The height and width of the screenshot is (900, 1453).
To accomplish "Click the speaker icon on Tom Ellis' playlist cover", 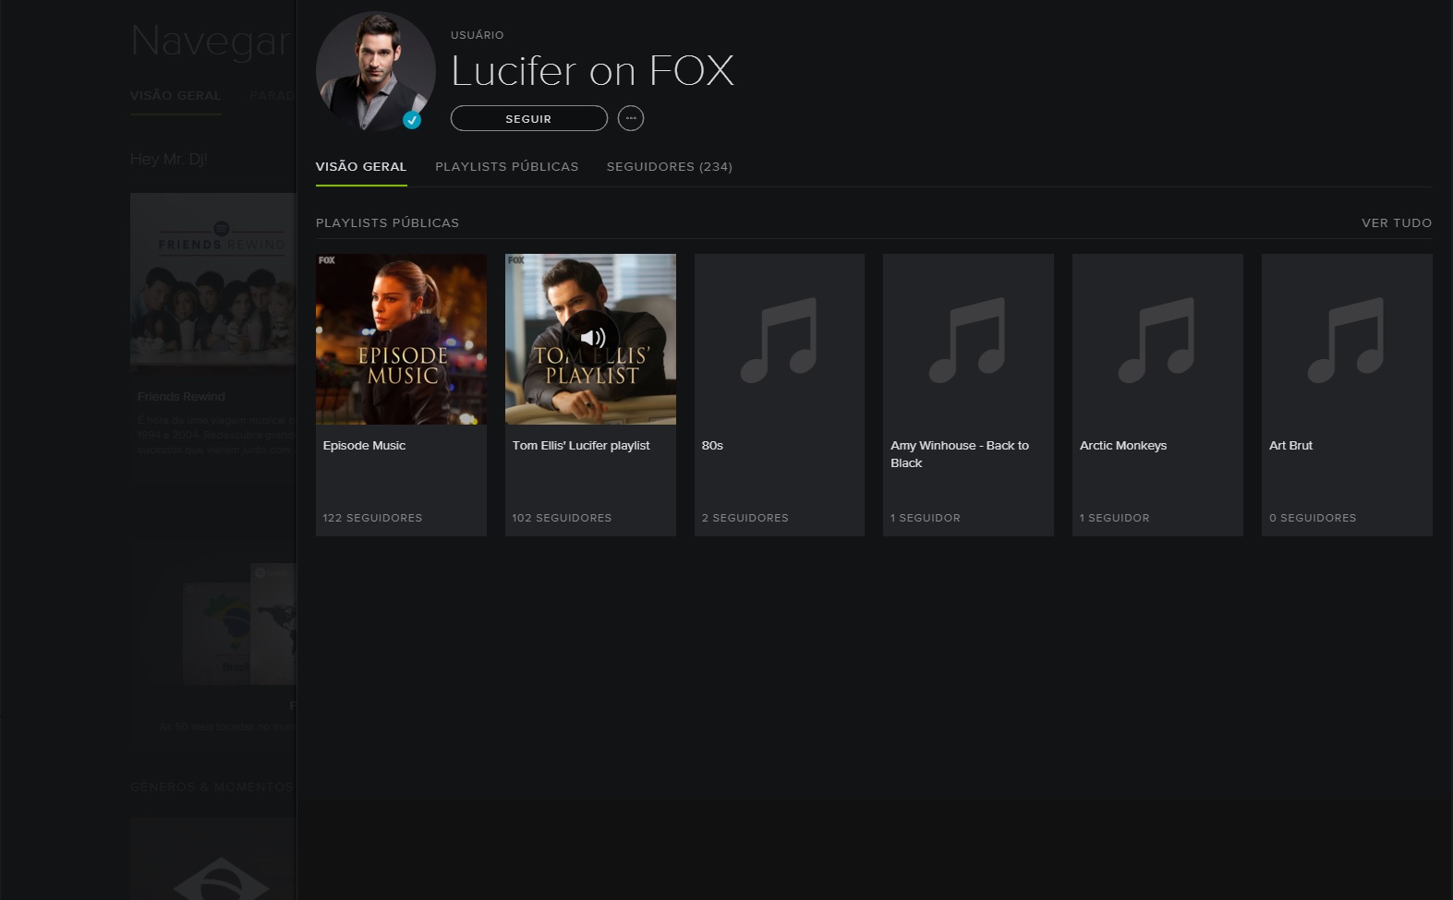I will point(591,339).
